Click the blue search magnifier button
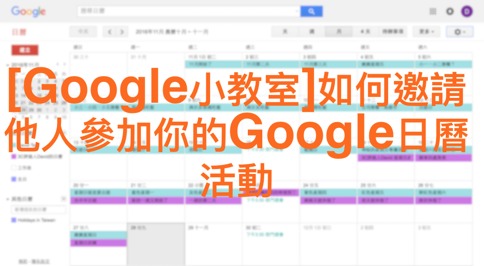This screenshot has width=484, height=266. coord(311,12)
